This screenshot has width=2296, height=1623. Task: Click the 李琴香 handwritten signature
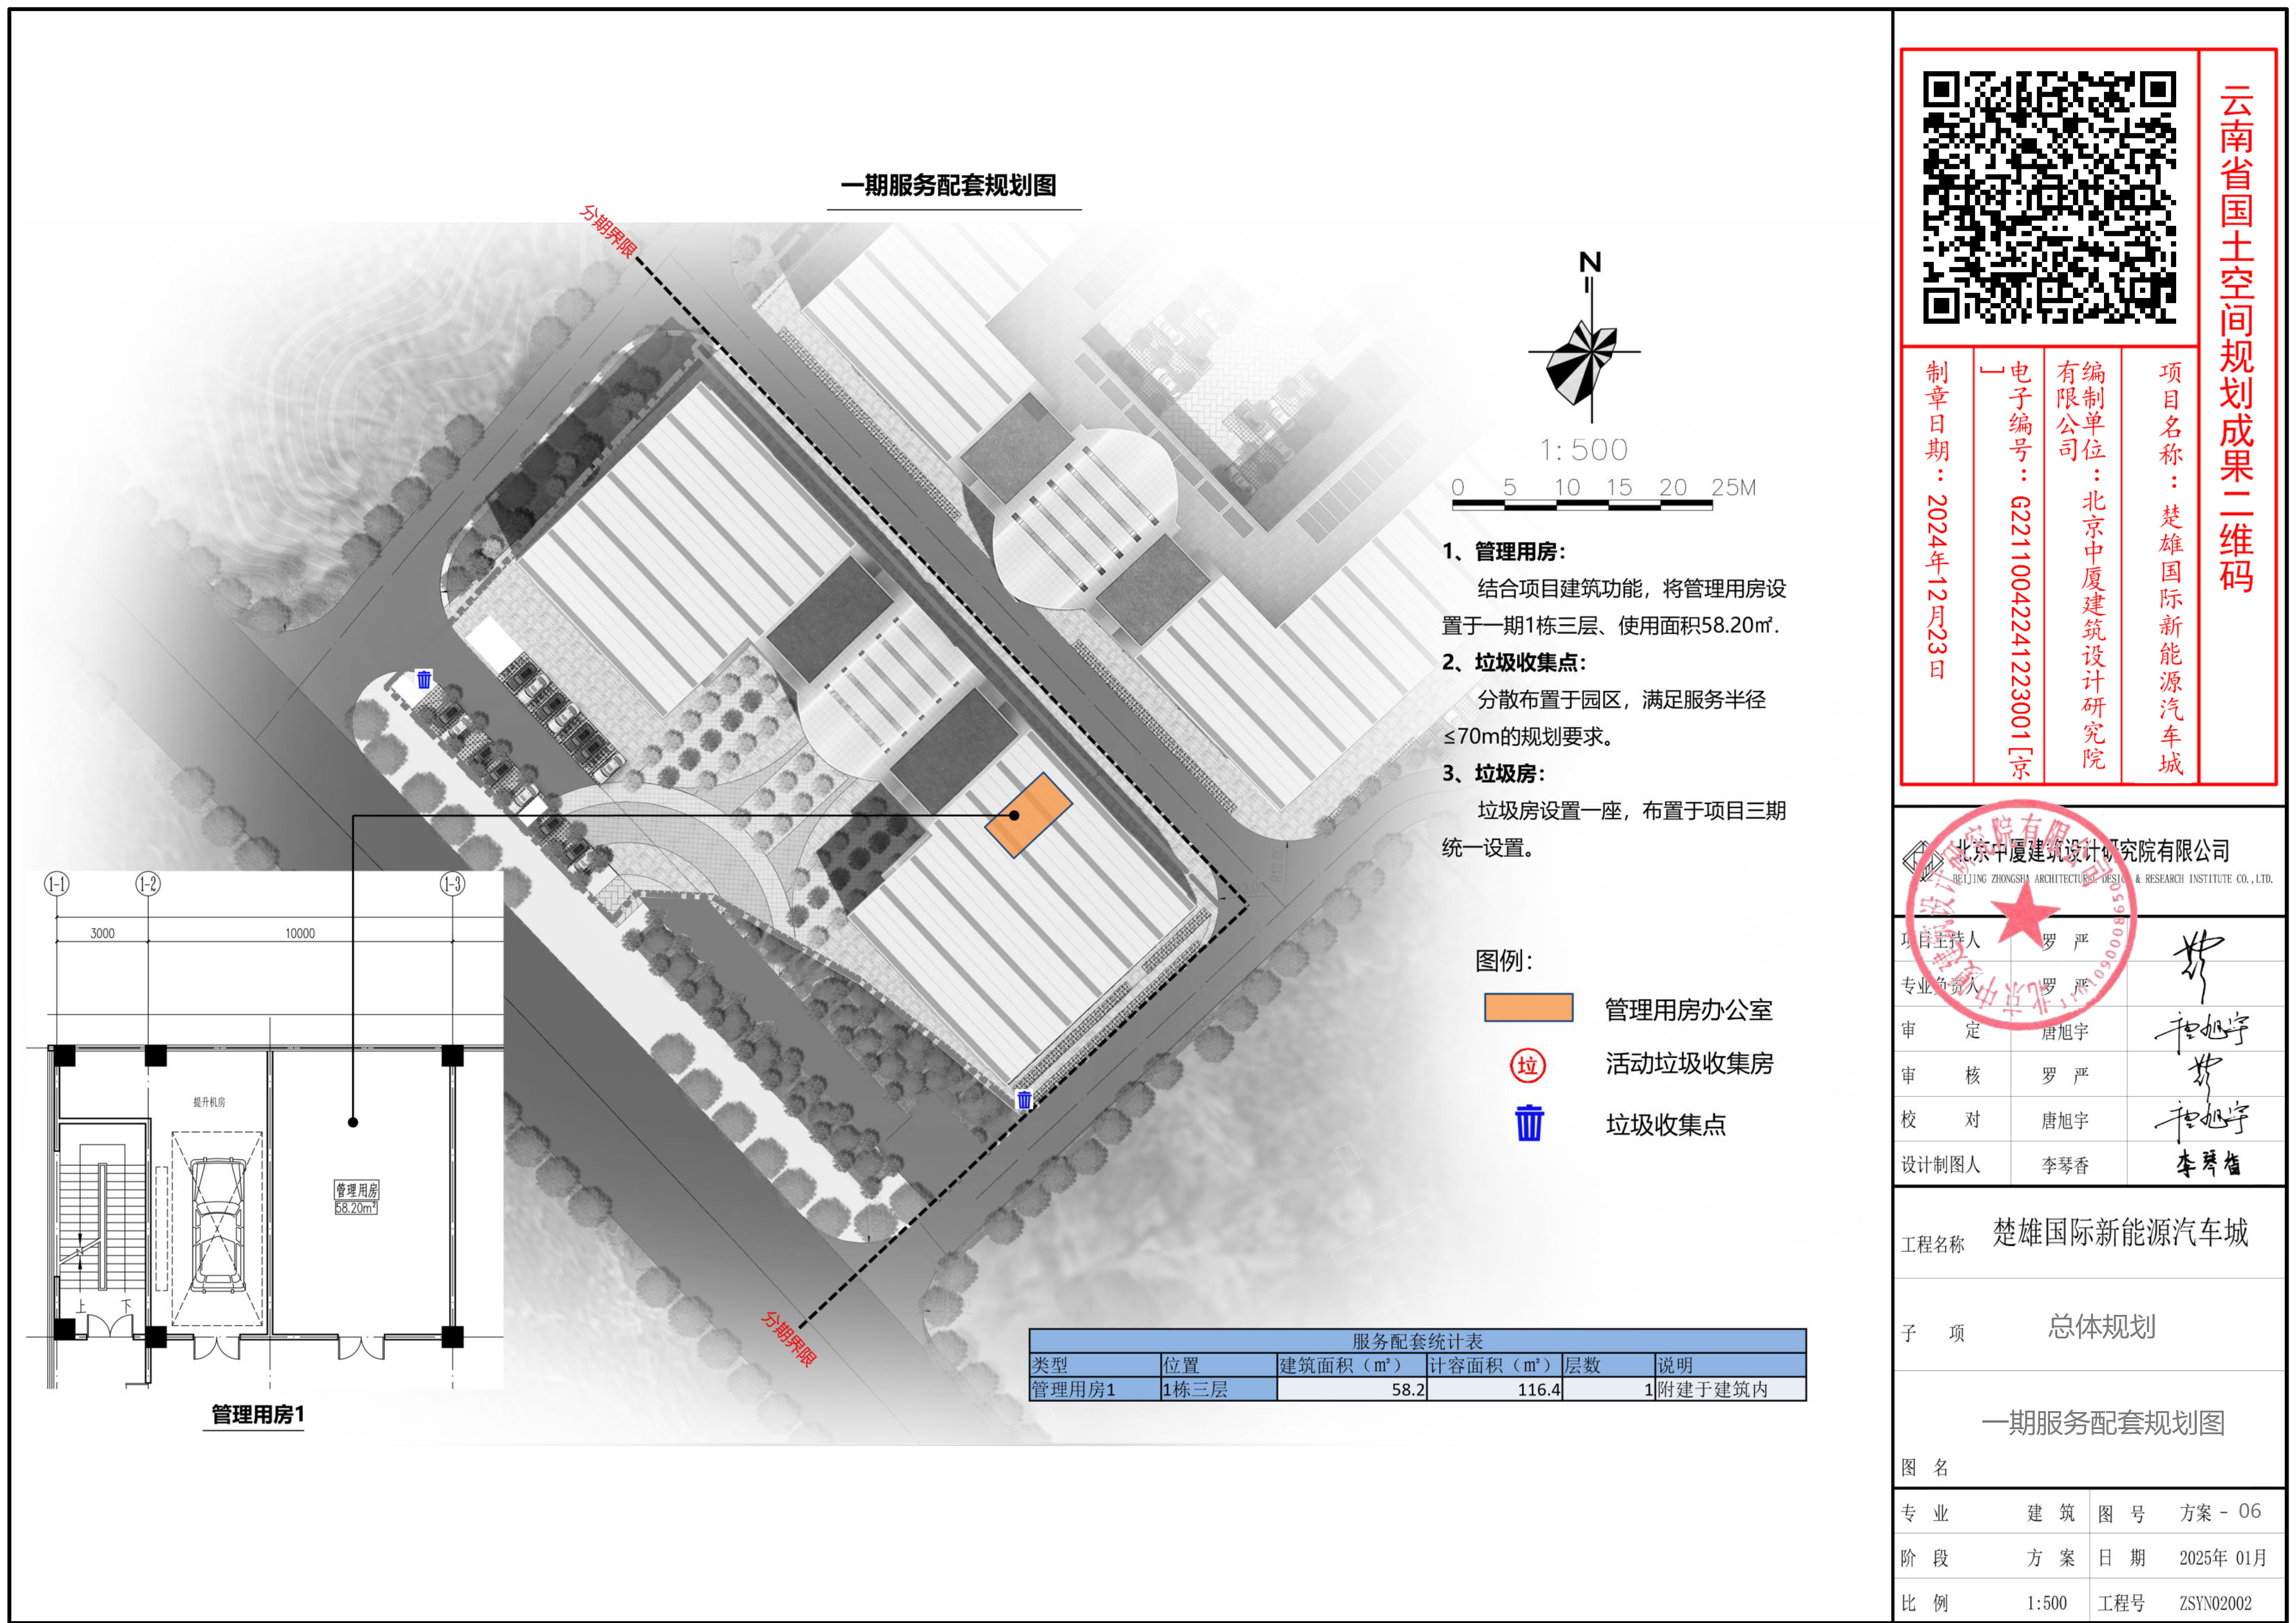[2209, 1163]
